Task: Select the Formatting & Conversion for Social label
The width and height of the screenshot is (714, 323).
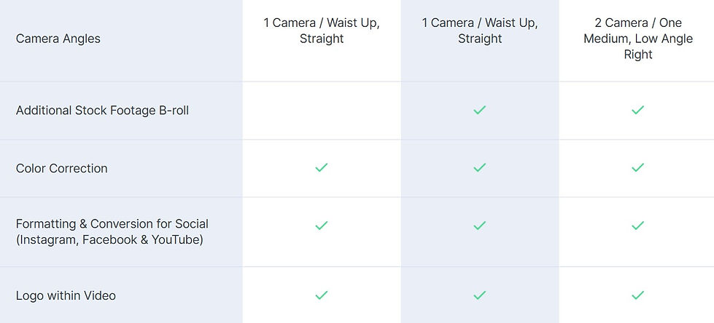Action: pyautogui.click(x=112, y=231)
